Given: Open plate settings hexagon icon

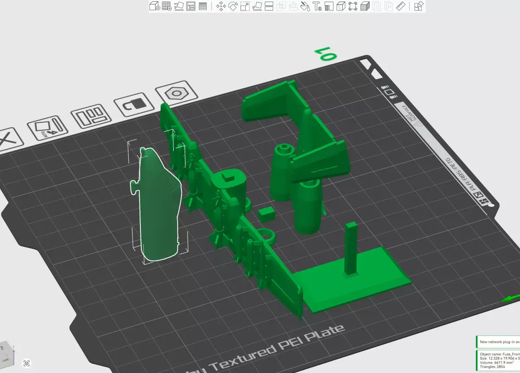Looking at the screenshot, I should (x=177, y=93).
